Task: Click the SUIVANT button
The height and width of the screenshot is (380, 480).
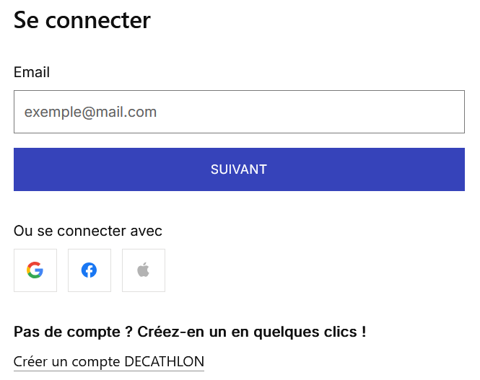Action: click(x=239, y=169)
